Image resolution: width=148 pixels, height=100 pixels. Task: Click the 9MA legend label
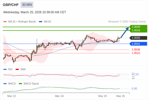tap(23, 69)
